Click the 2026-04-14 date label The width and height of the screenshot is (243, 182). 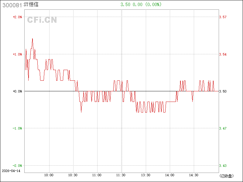(x=11, y=171)
